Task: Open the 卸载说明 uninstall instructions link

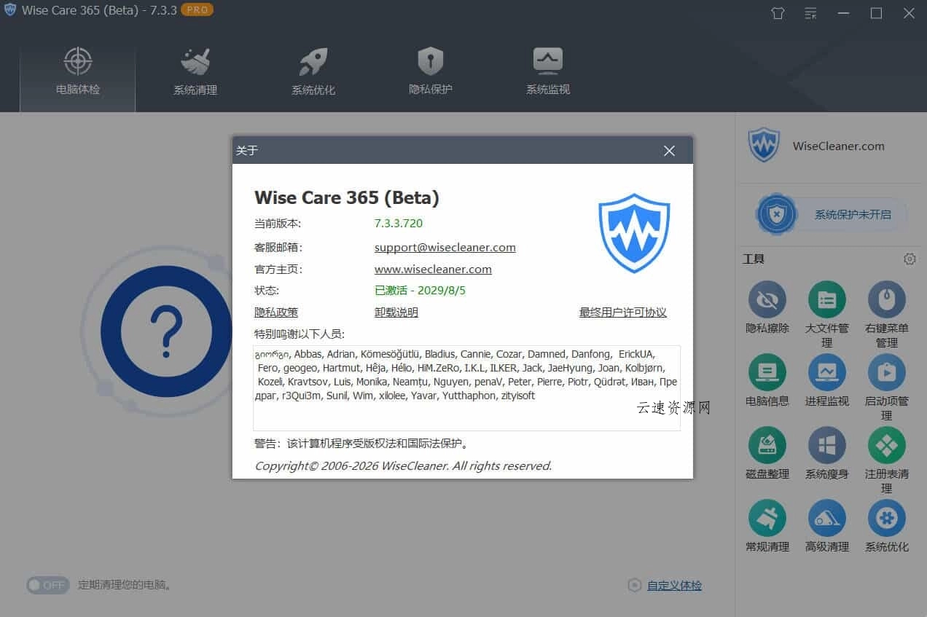Action: pos(396,312)
